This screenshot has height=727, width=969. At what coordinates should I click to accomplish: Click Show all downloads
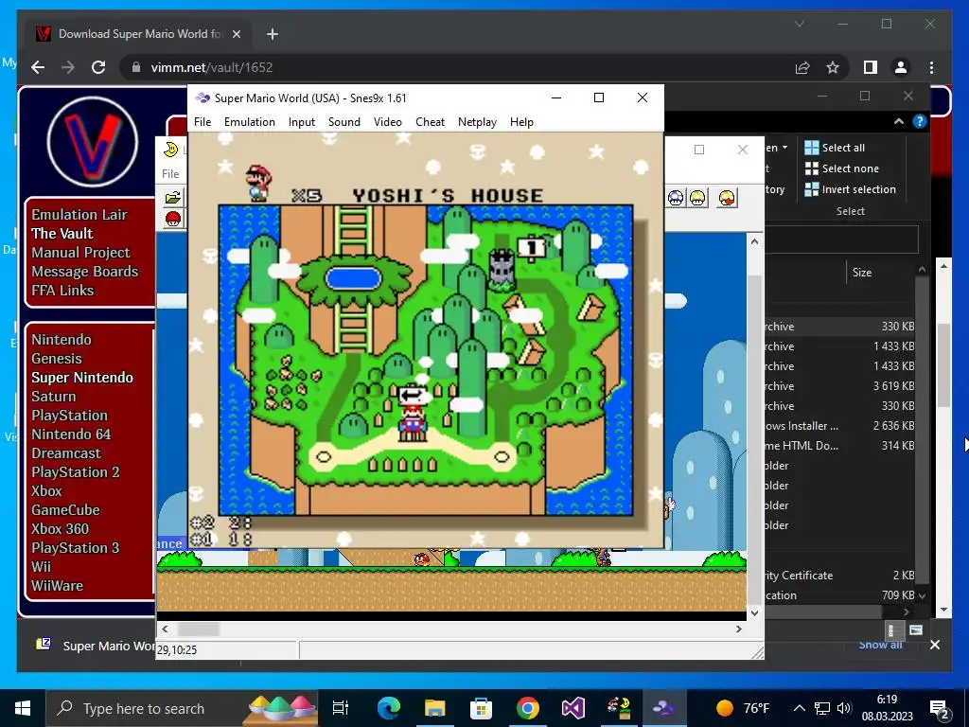880,646
